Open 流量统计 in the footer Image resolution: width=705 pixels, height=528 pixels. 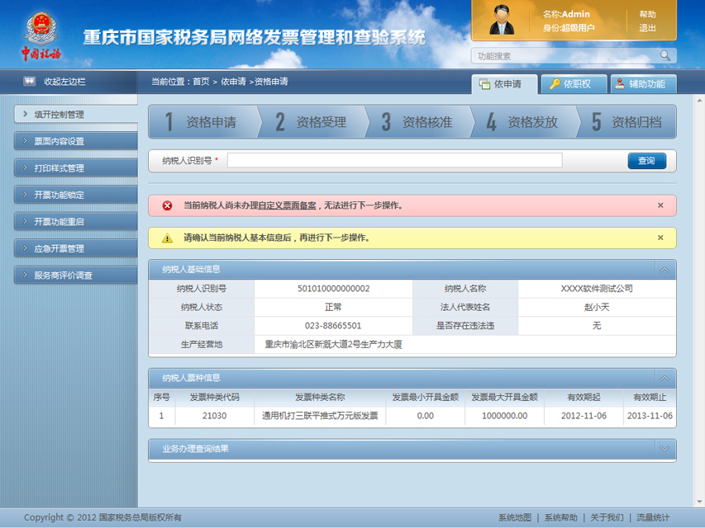pyautogui.click(x=653, y=517)
